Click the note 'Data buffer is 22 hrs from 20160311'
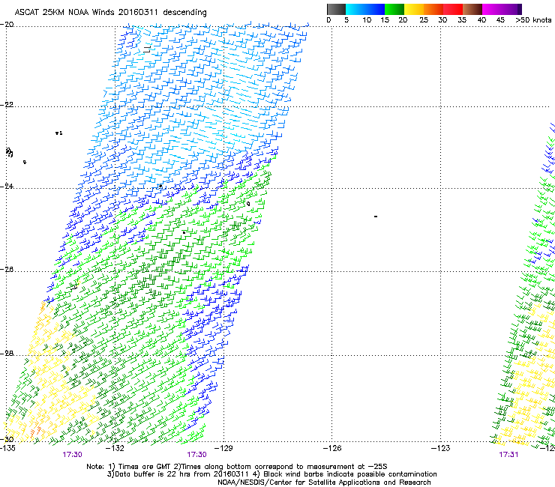Image resolution: width=555 pixels, height=487 pixels. 182,474
